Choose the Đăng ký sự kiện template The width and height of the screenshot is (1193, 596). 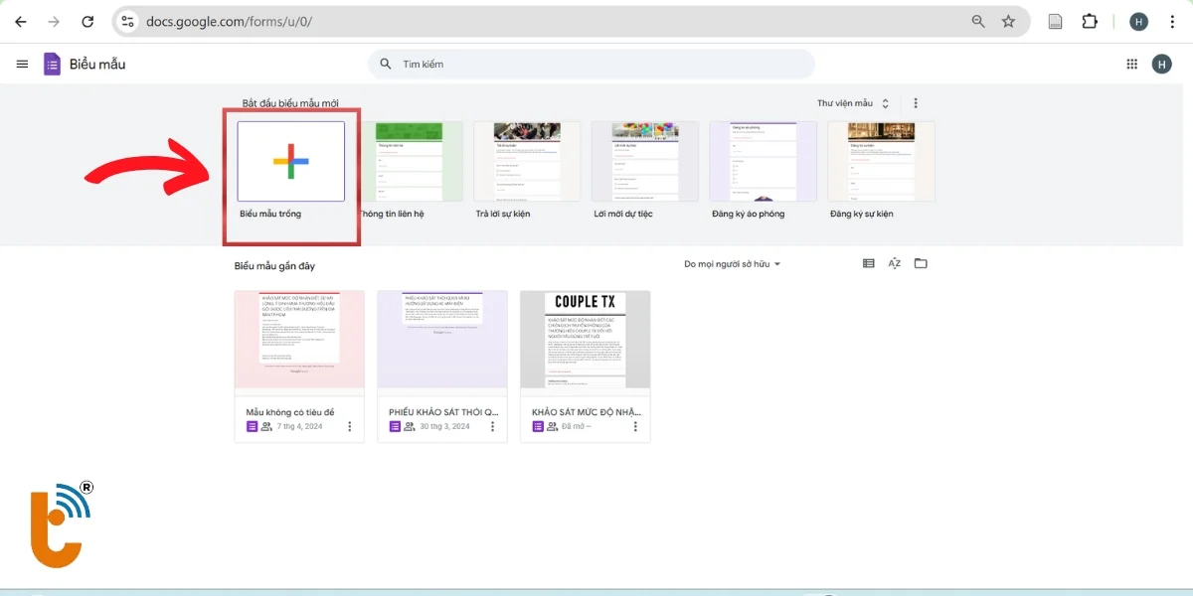coord(881,162)
